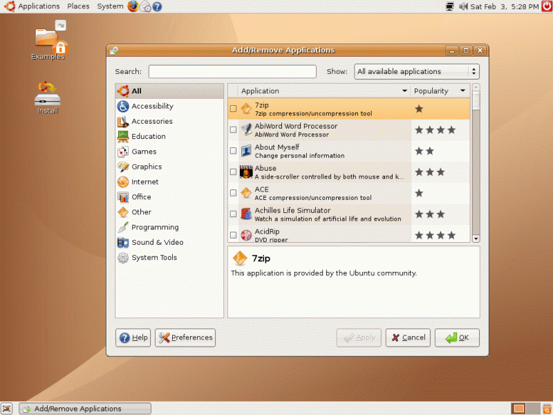Click the Achilles Life Simulator icon

point(246,214)
